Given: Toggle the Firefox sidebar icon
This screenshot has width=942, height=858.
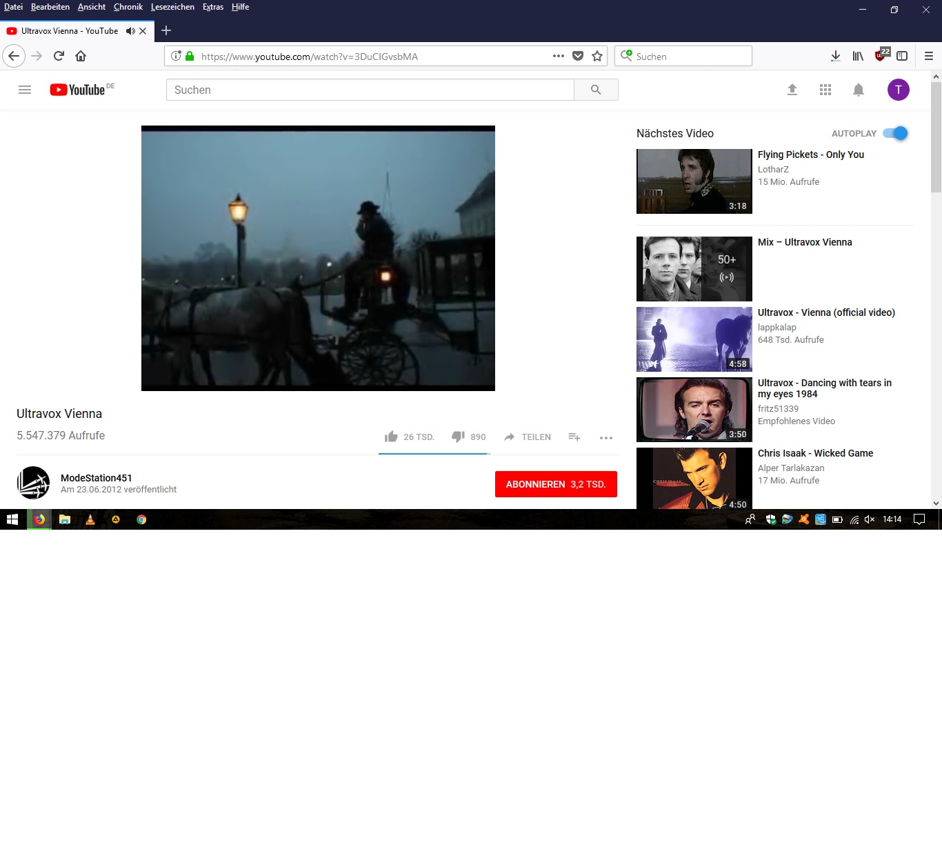Looking at the screenshot, I should tap(902, 56).
